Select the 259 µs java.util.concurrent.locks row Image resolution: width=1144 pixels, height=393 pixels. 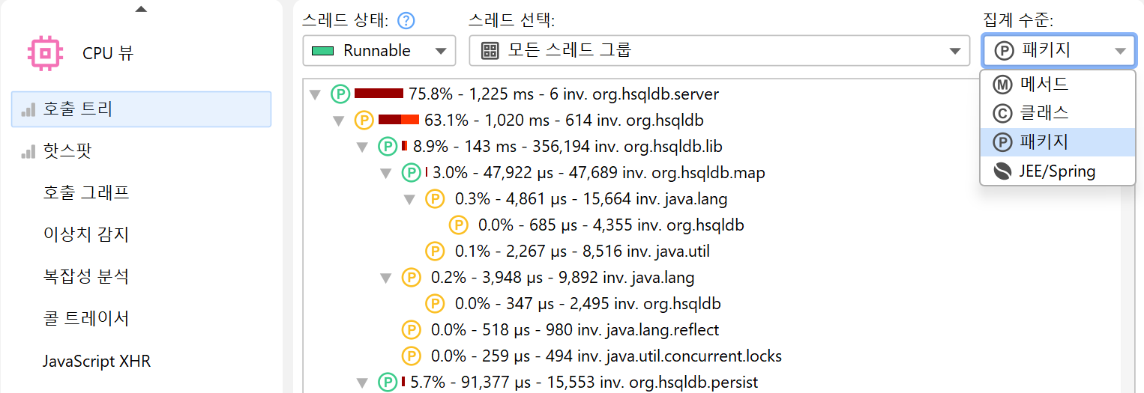(x=606, y=356)
